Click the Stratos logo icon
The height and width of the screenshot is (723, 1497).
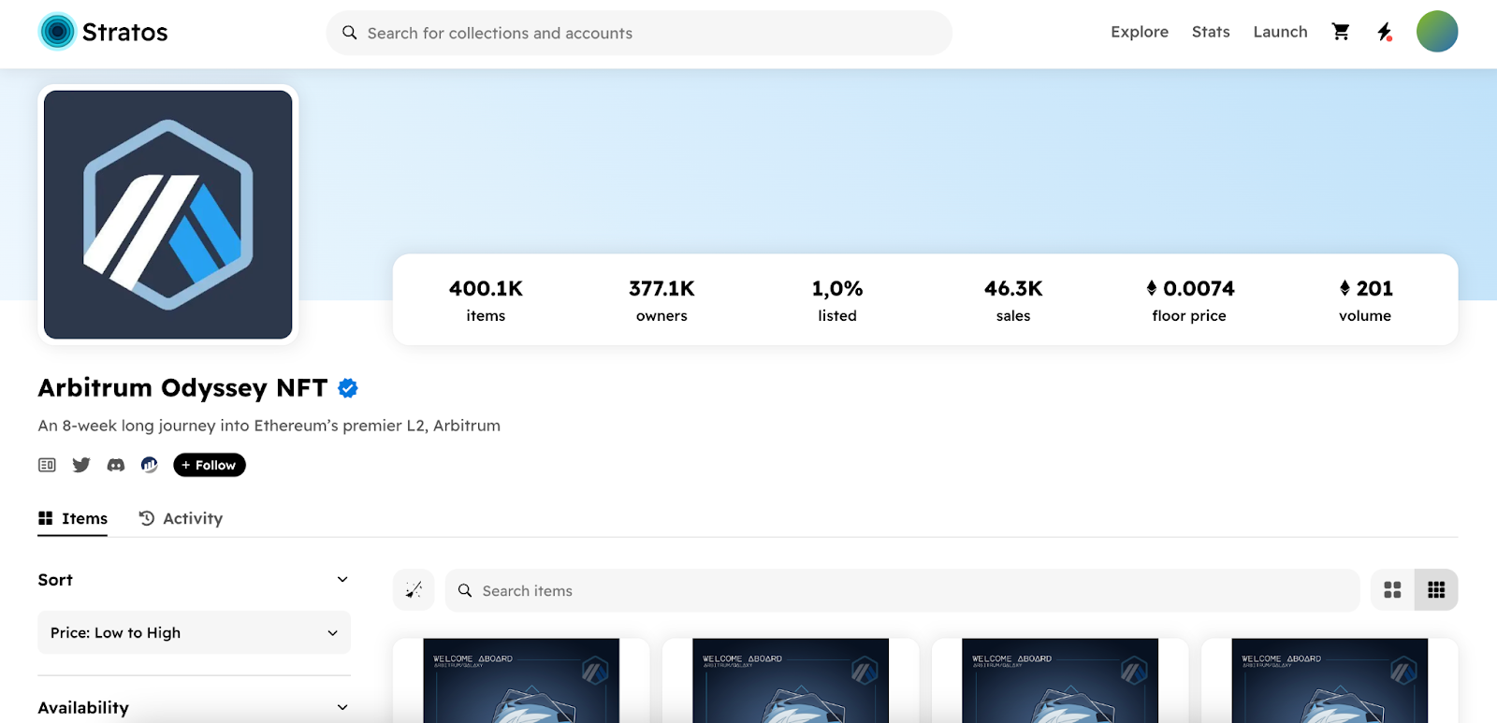[57, 32]
